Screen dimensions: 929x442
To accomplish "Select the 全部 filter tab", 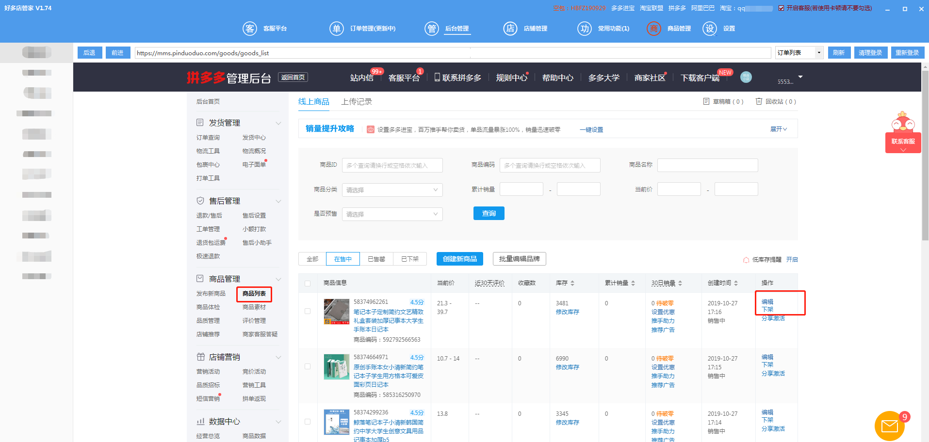I will pyautogui.click(x=312, y=259).
